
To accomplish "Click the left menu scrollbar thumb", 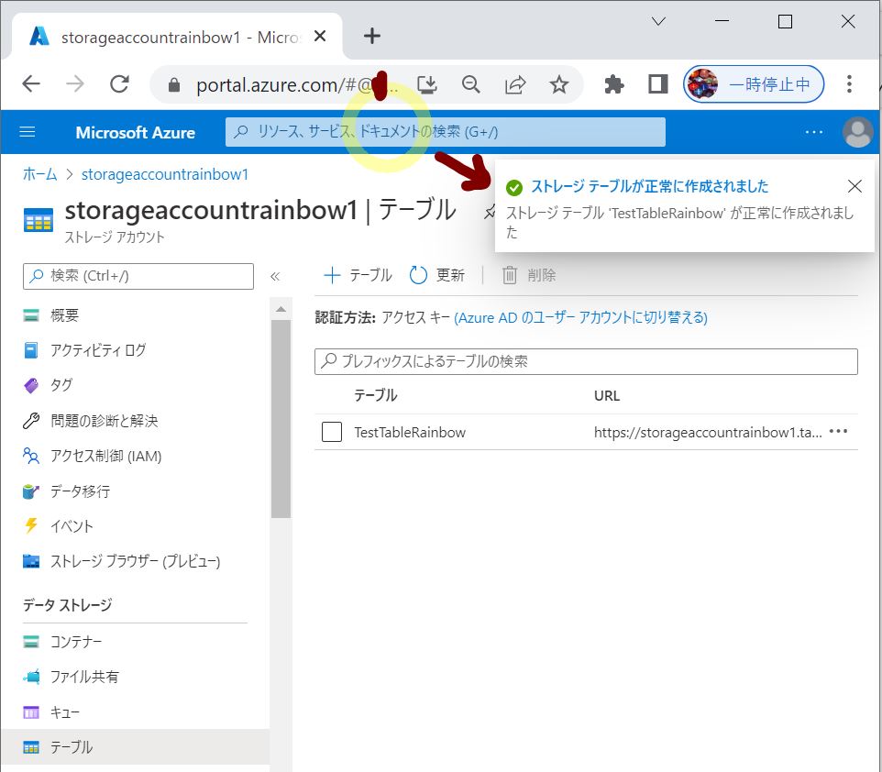I will 281,419.
